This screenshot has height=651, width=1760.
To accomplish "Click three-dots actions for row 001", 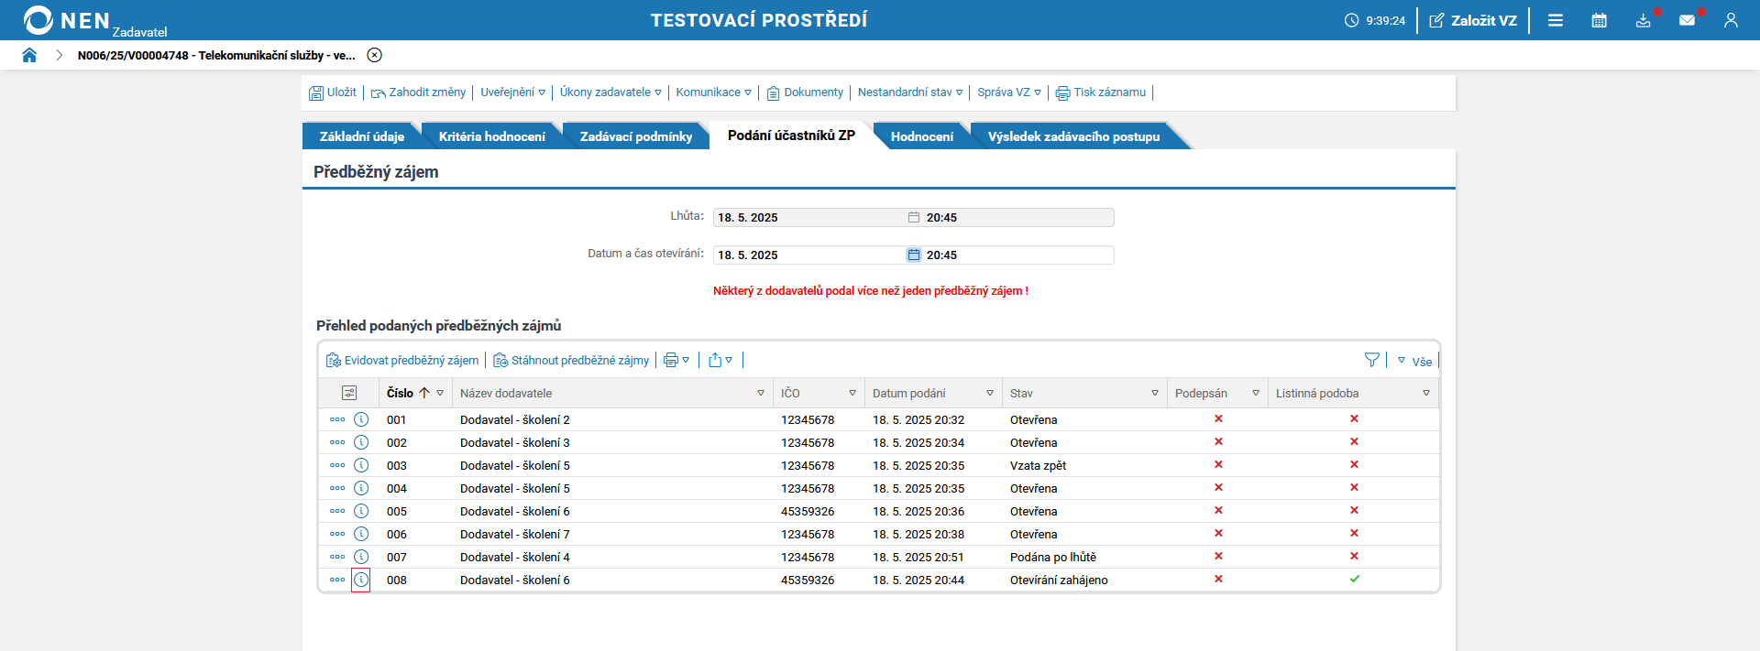I will (x=337, y=419).
